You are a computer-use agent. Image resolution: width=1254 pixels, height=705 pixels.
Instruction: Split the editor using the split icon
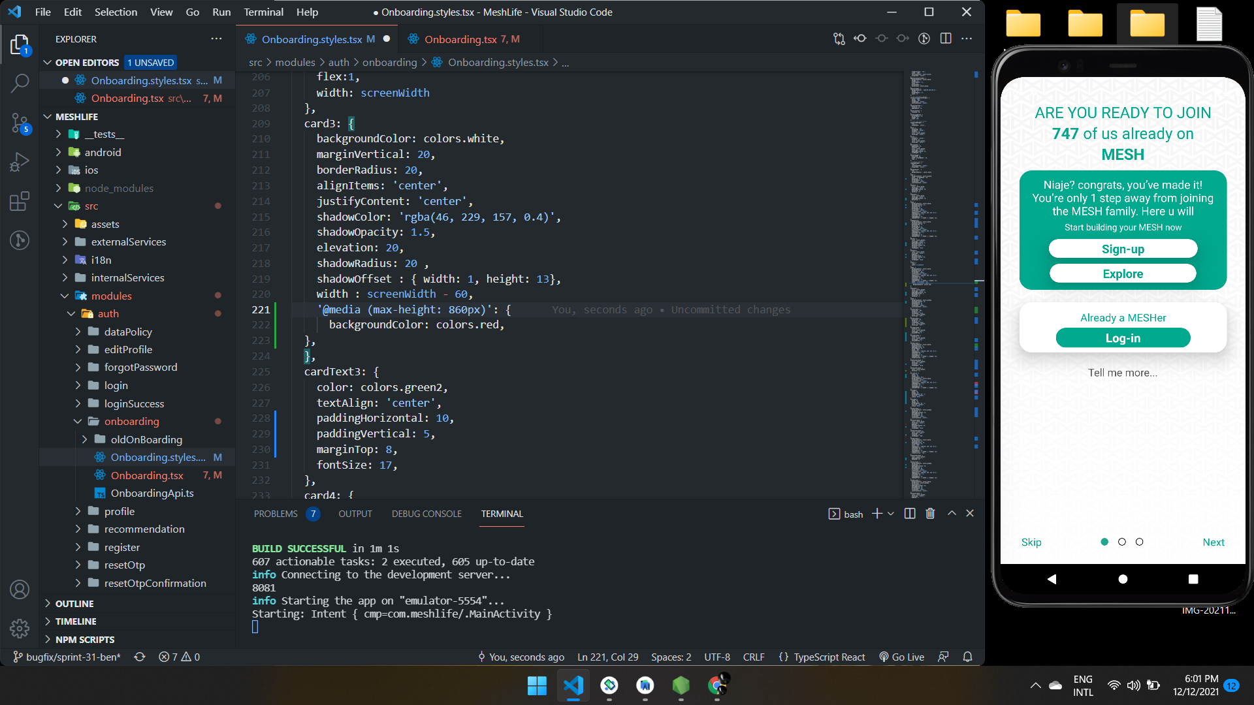[x=946, y=39]
